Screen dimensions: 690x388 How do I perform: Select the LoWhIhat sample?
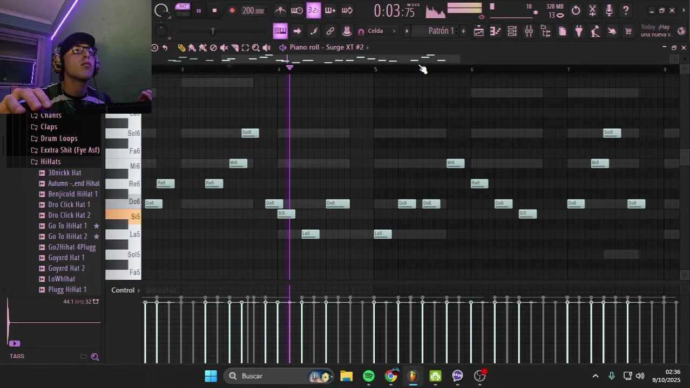[61, 279]
